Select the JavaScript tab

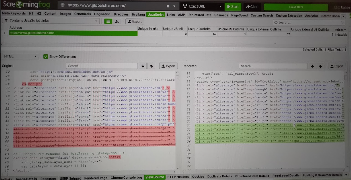[156, 15]
